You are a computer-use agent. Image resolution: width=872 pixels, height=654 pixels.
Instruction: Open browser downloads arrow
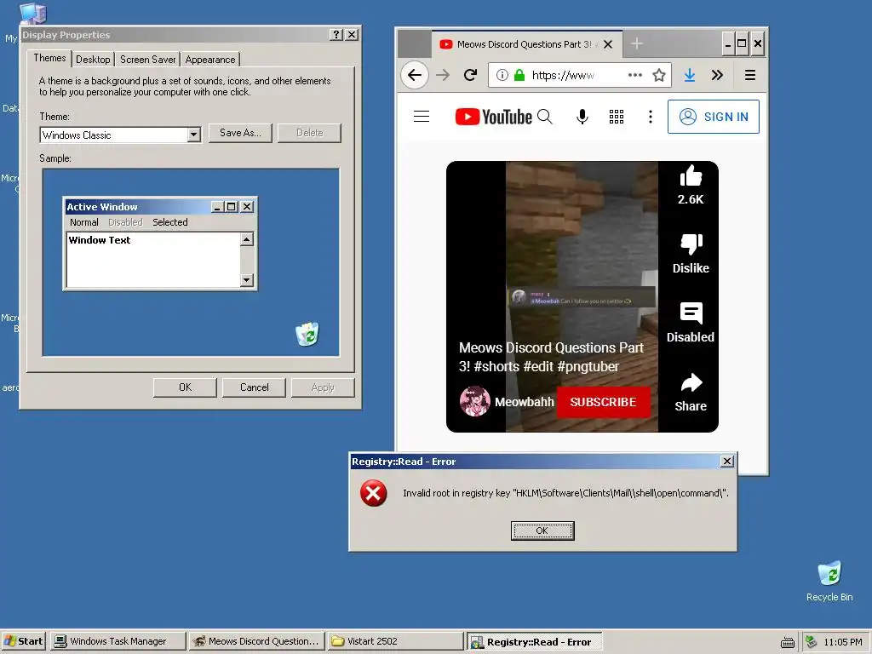coord(690,75)
